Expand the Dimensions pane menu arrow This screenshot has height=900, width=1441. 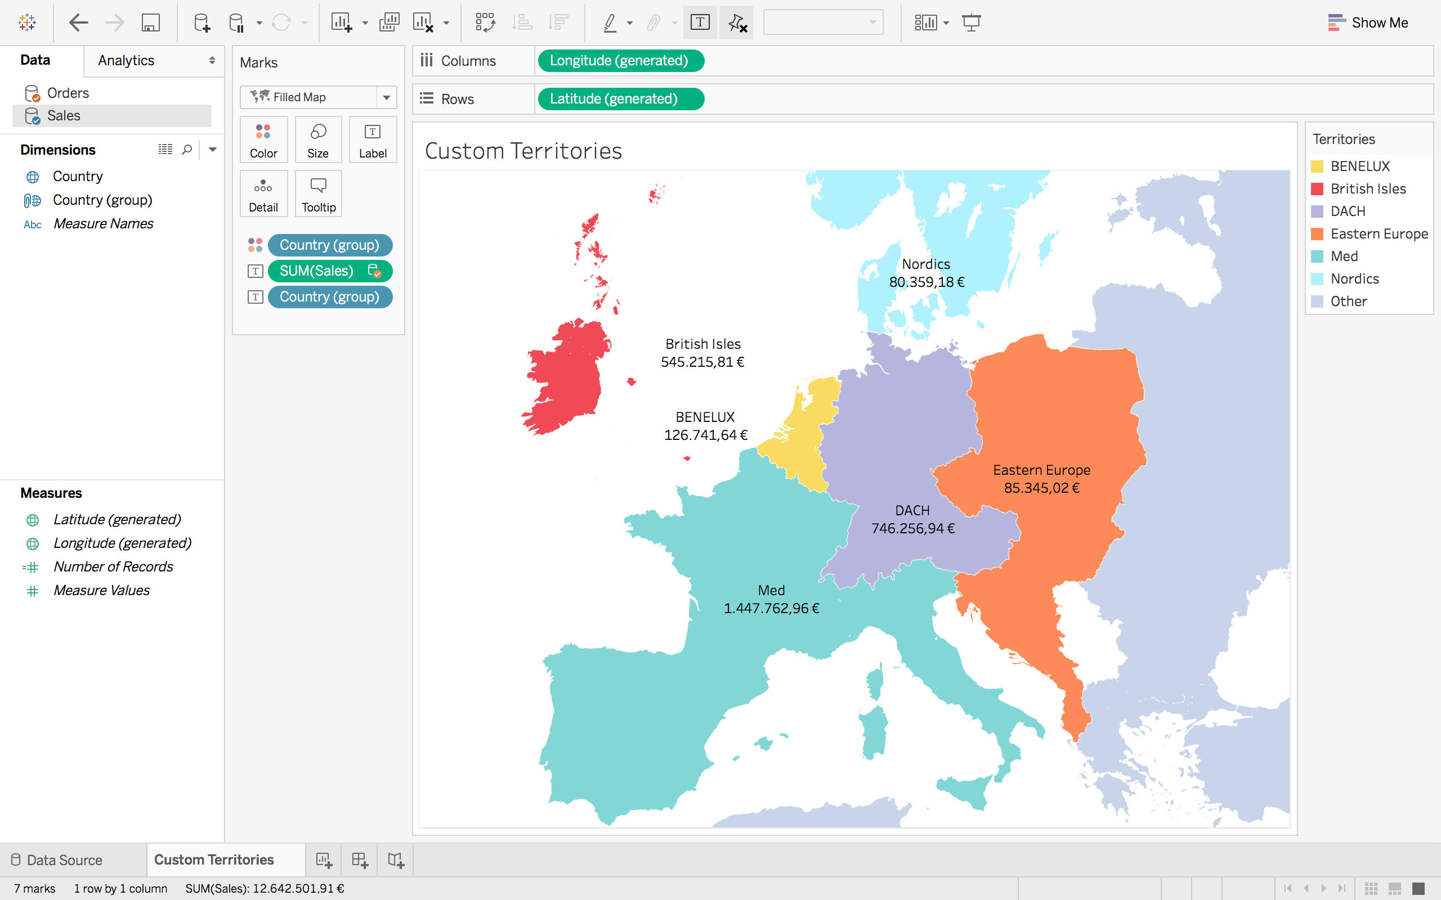pyautogui.click(x=213, y=150)
